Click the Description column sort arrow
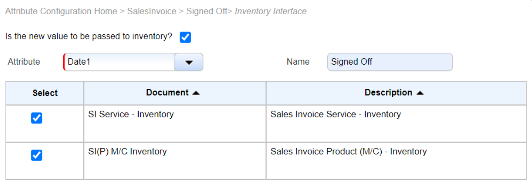The width and height of the screenshot is (532, 186). pos(420,93)
